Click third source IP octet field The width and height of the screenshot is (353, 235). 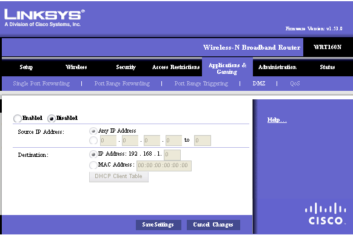152,141
